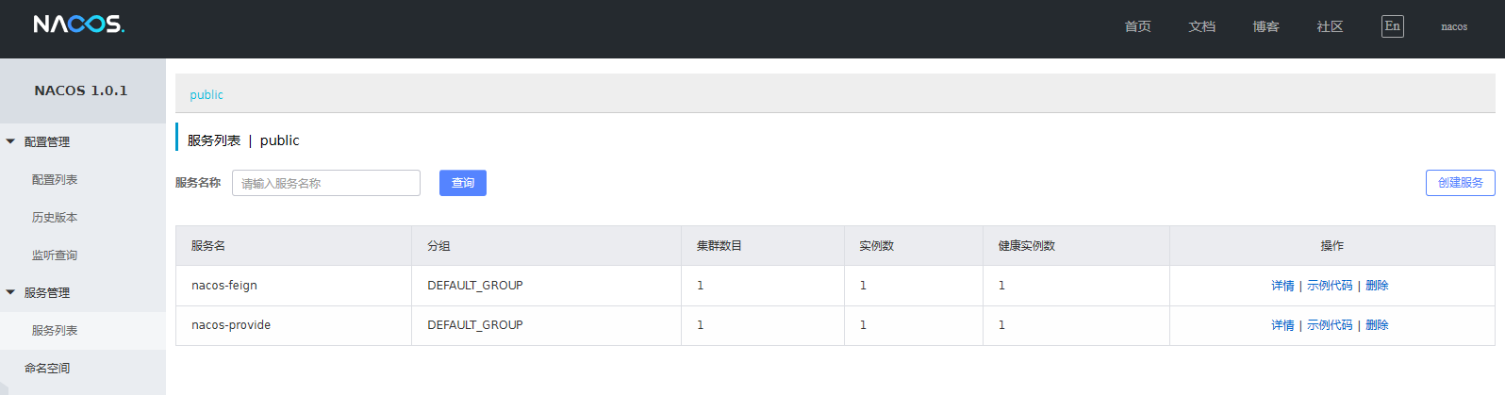Click the 查询 button
The height and width of the screenshot is (395, 1505).
pyautogui.click(x=462, y=183)
